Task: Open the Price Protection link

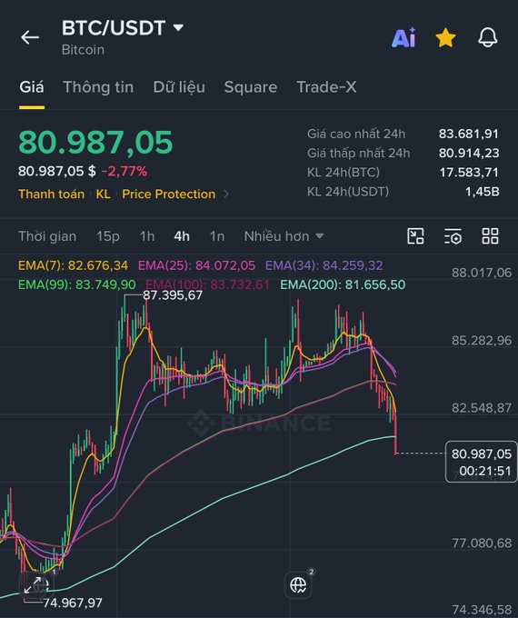Action: (169, 194)
